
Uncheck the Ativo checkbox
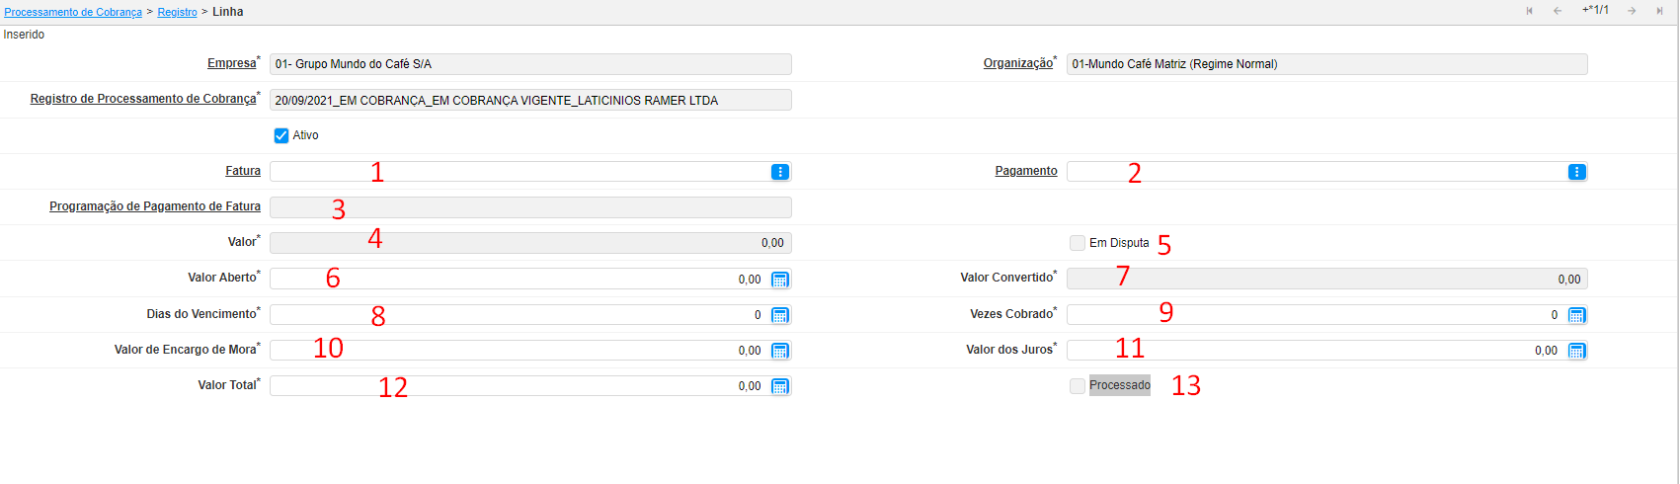281,135
